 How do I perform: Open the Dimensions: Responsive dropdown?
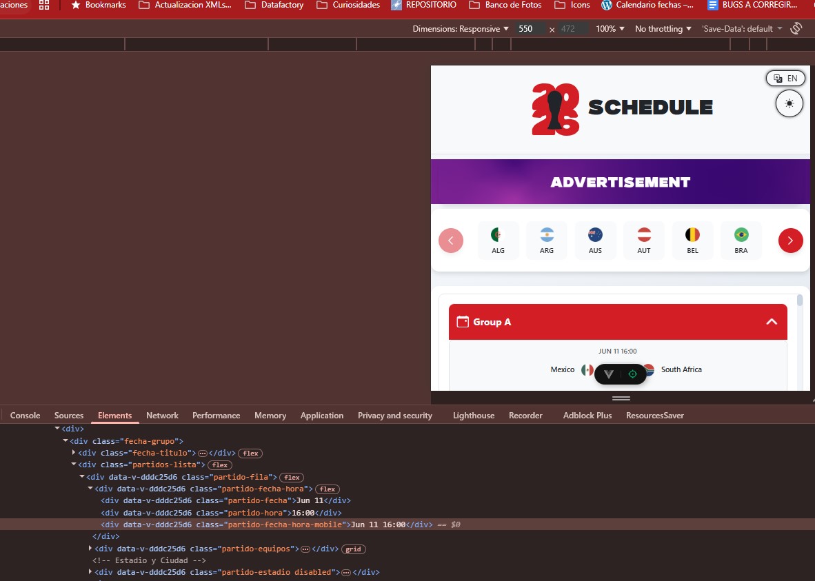point(460,29)
